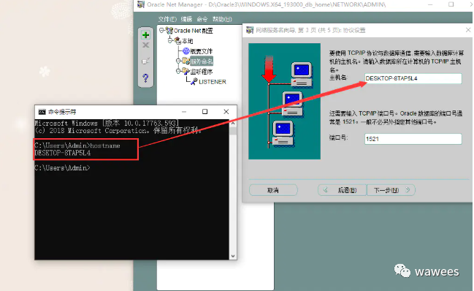This screenshot has height=291, width=474.
Task: Click the gray X delete icon
Action: click(x=146, y=45)
